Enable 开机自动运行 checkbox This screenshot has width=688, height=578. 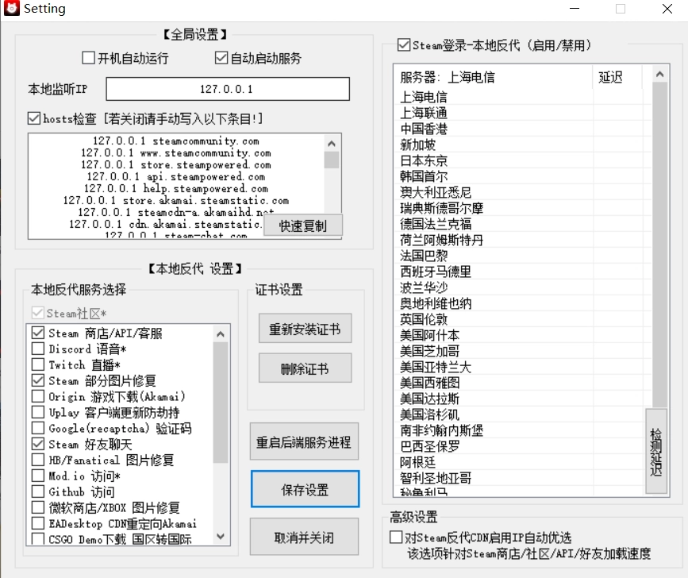[89, 58]
